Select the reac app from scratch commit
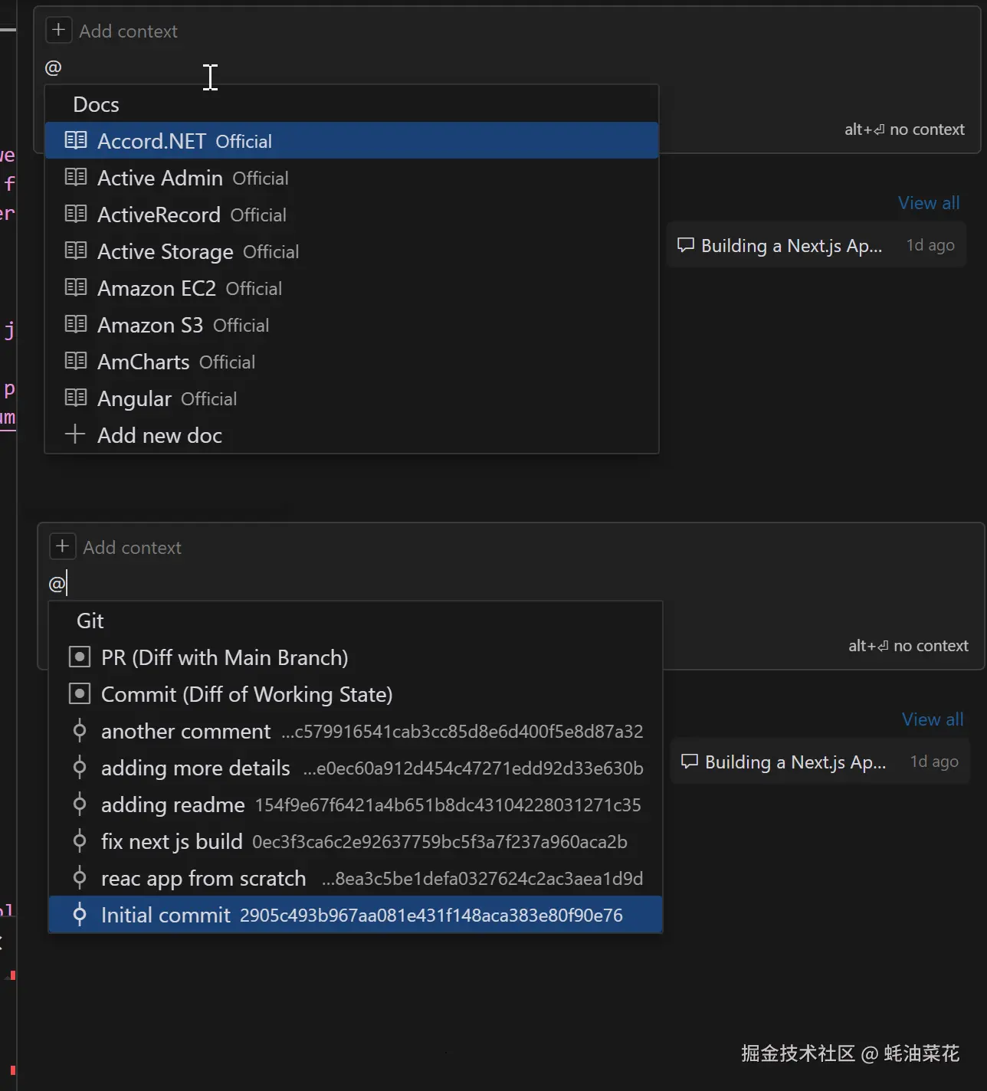The width and height of the screenshot is (987, 1091). point(202,877)
